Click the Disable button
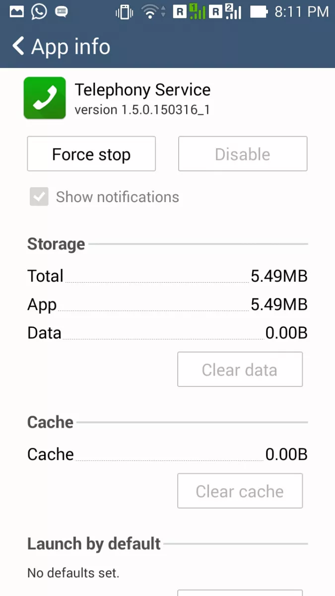 [243, 154]
